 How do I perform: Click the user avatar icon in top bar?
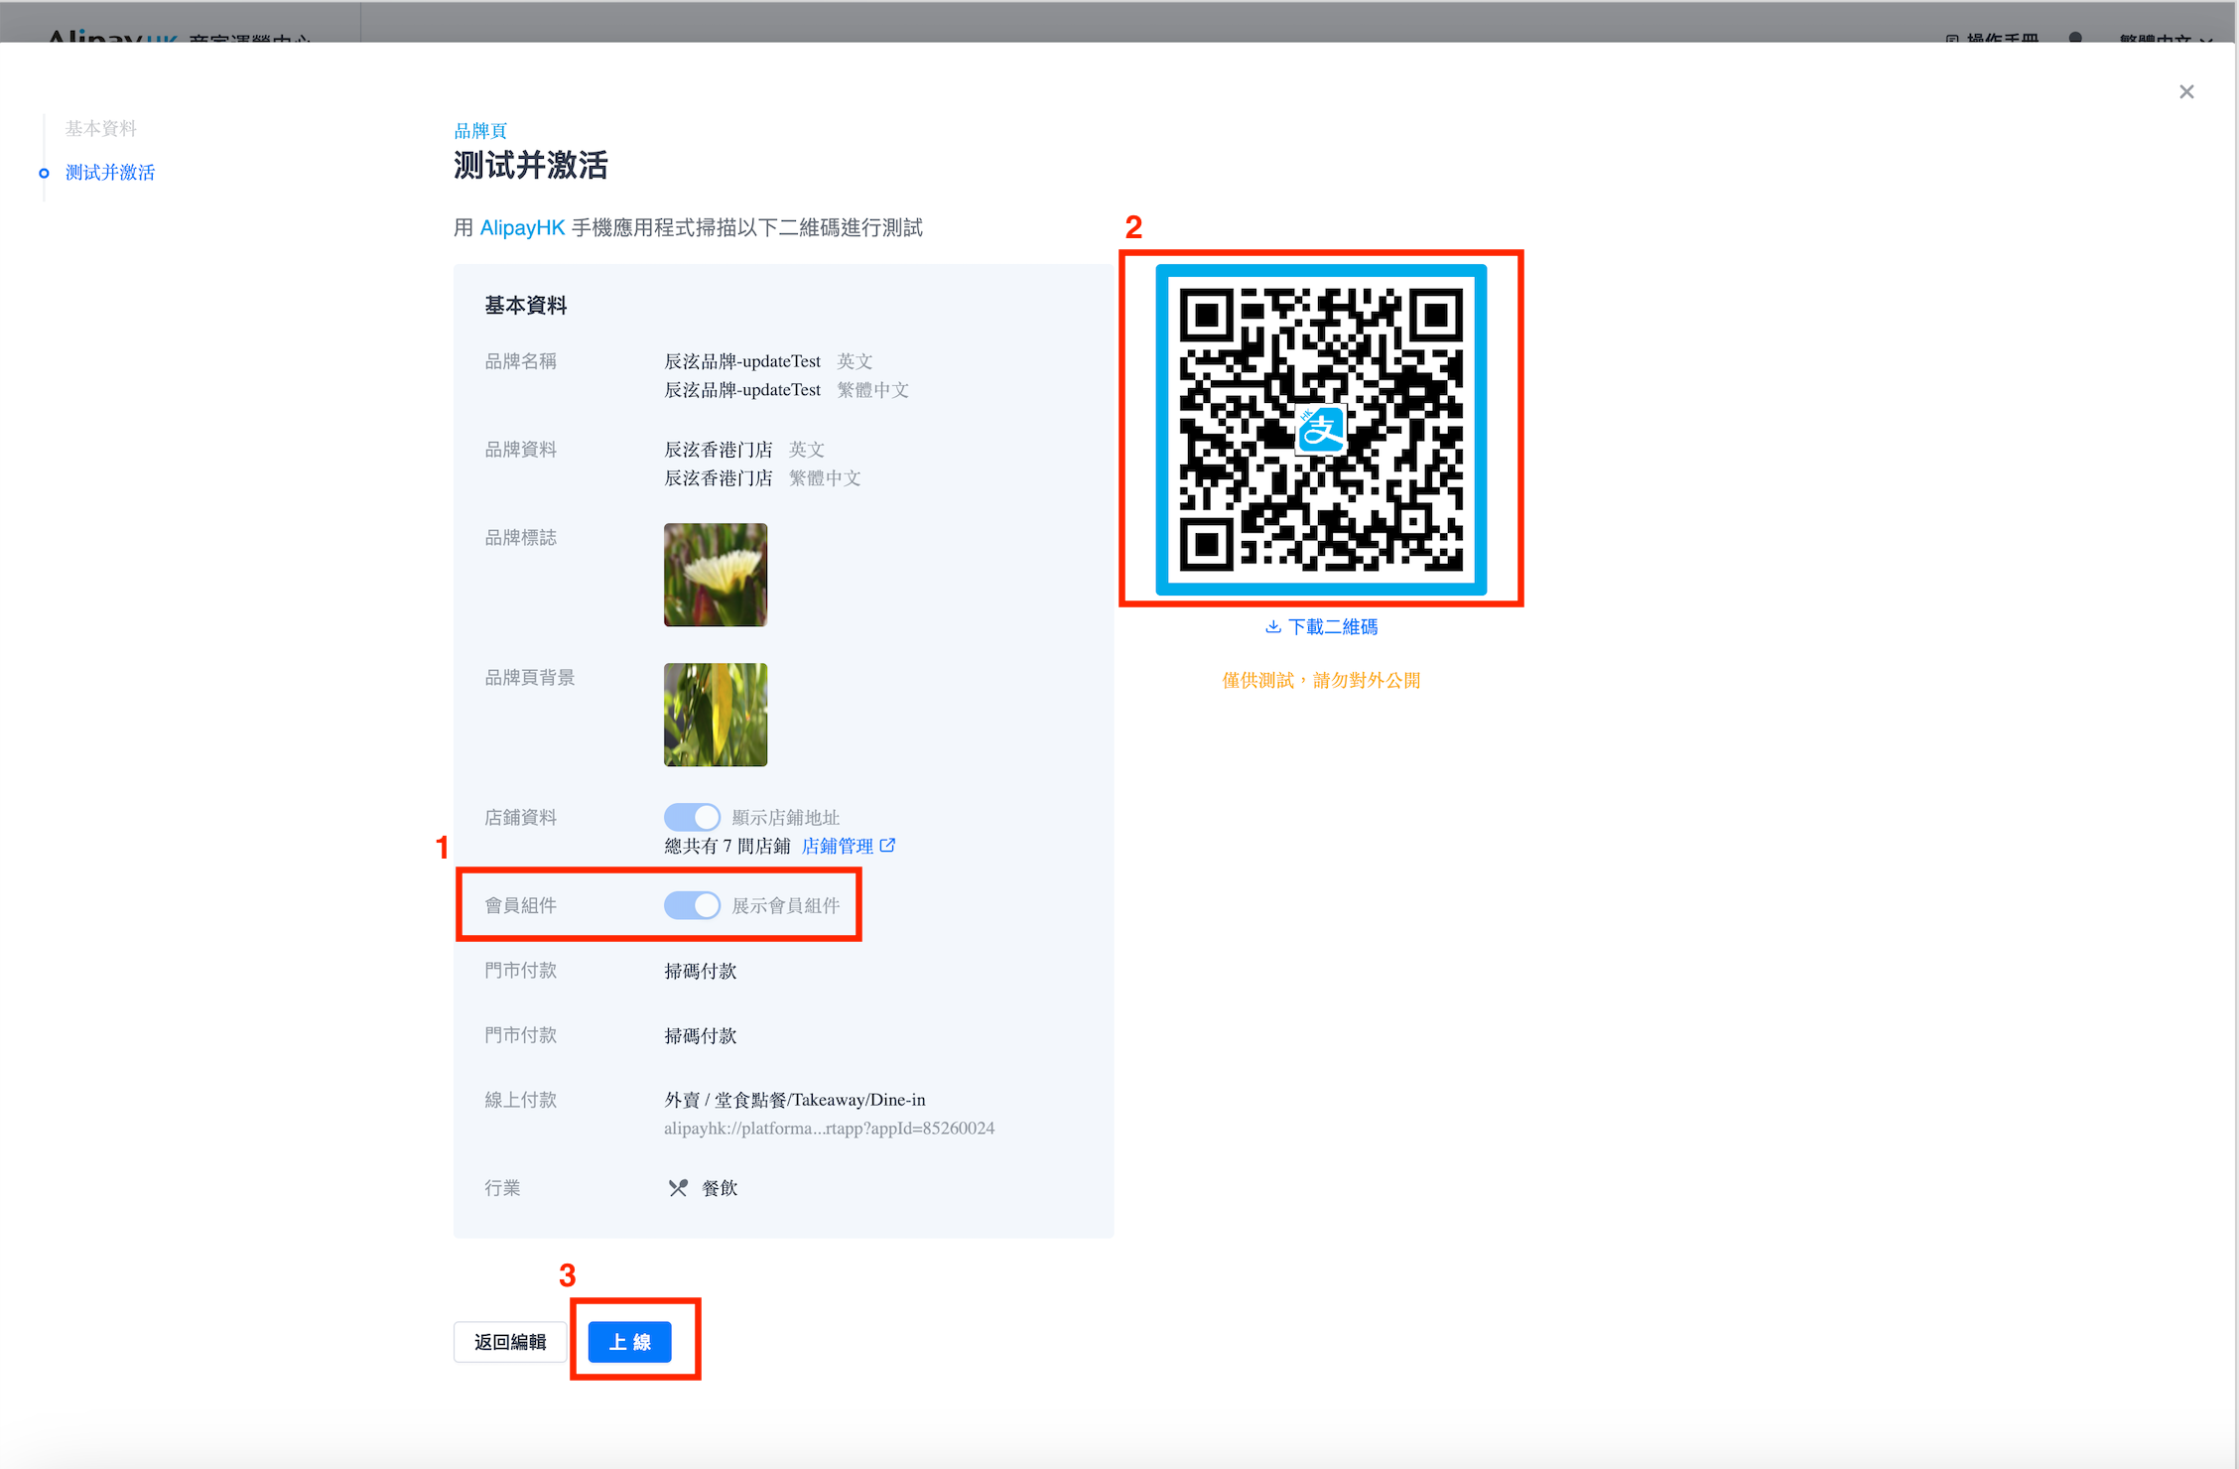coord(2075,38)
